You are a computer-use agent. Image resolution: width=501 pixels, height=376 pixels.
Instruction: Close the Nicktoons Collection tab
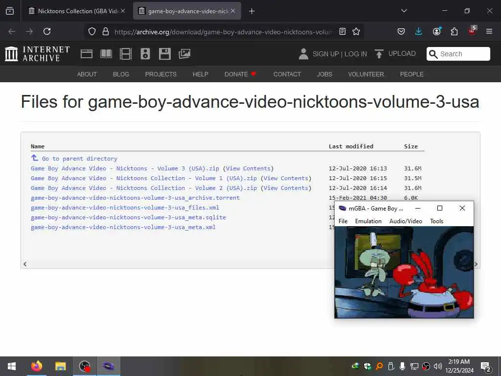pos(123,11)
